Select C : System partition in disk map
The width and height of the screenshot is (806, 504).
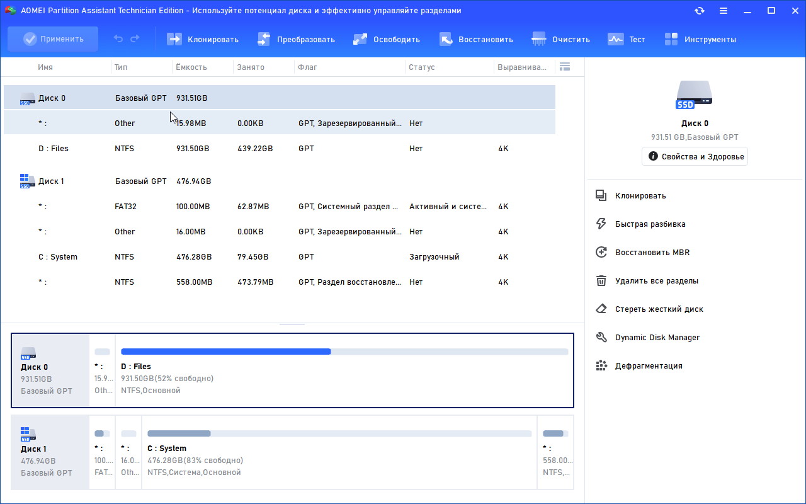(339, 452)
